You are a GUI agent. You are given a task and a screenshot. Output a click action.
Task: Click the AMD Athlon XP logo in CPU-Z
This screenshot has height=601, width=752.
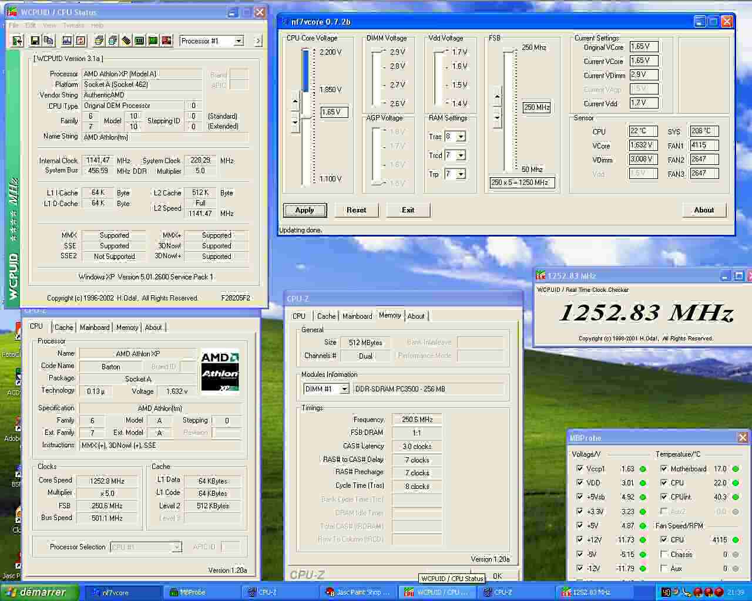[220, 372]
